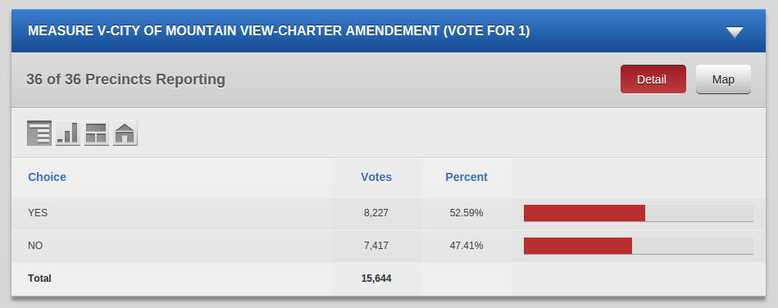Click the red Detail button

(x=653, y=79)
